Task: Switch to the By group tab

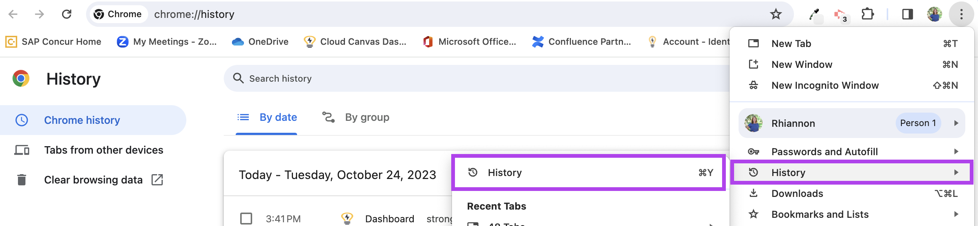Action: [355, 117]
